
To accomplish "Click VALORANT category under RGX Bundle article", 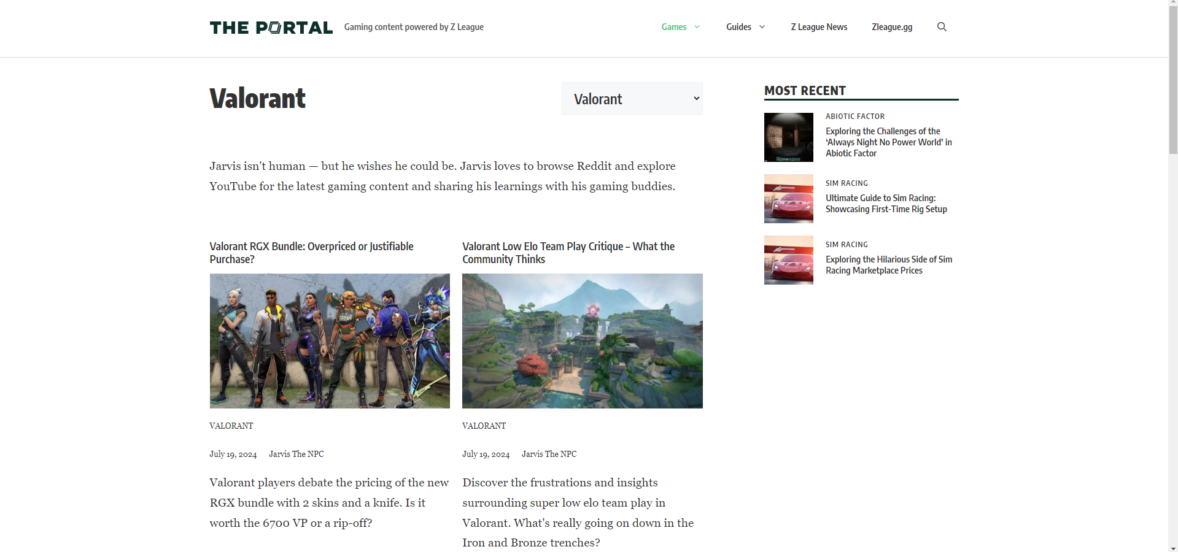I will (x=231, y=426).
